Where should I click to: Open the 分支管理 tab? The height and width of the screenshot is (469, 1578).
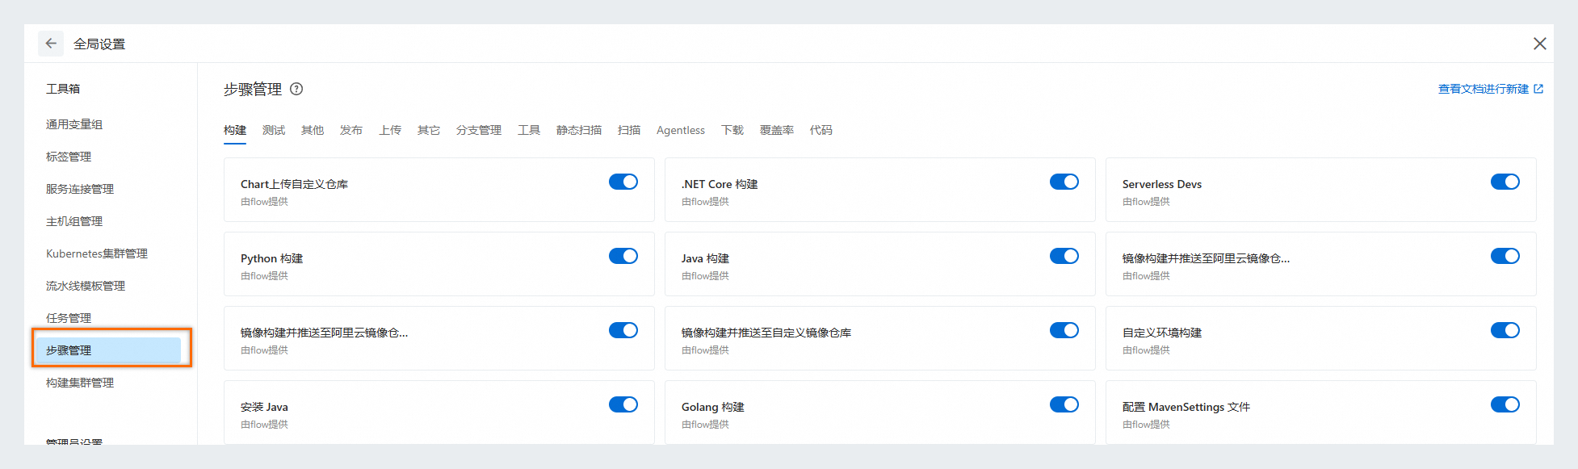(x=479, y=130)
